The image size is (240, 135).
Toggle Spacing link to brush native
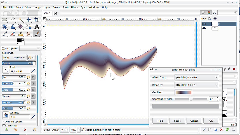[x=33, y=96]
